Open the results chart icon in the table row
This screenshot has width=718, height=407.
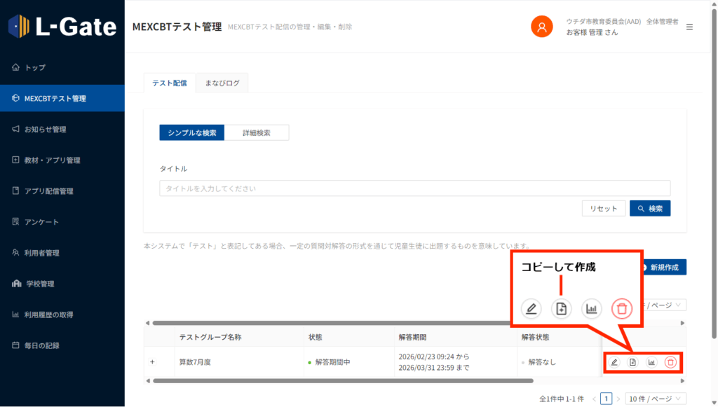(x=651, y=362)
